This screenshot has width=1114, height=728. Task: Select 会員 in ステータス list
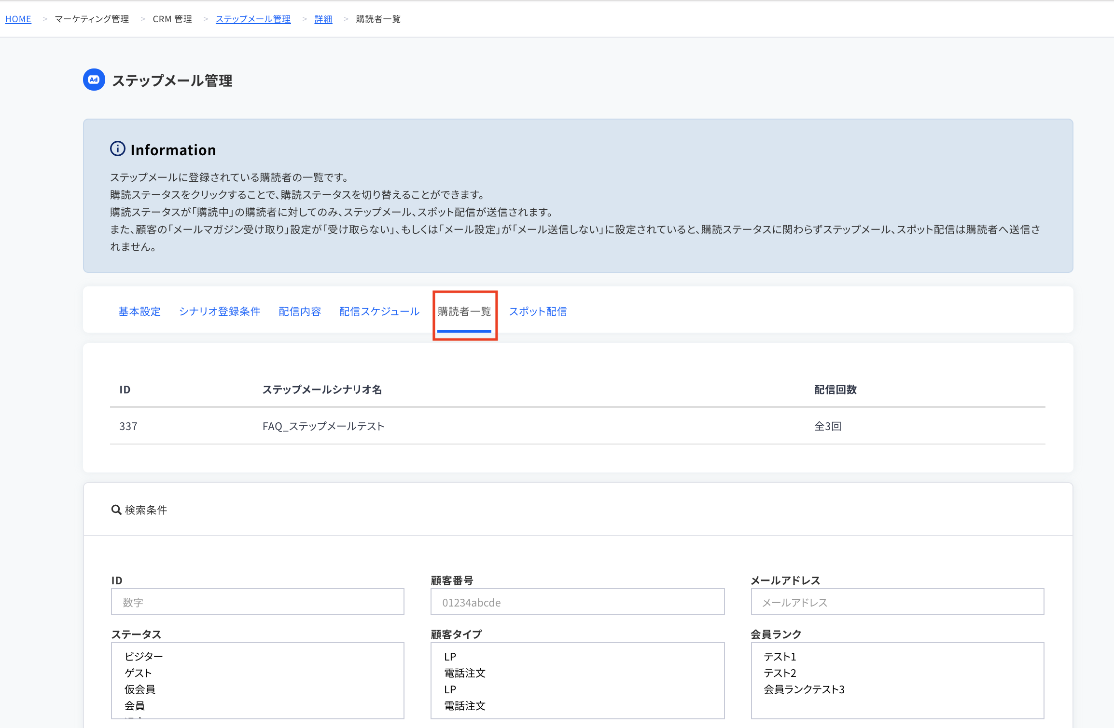point(135,705)
